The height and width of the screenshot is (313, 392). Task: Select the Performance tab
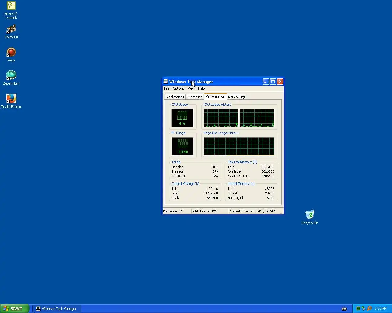click(x=215, y=96)
